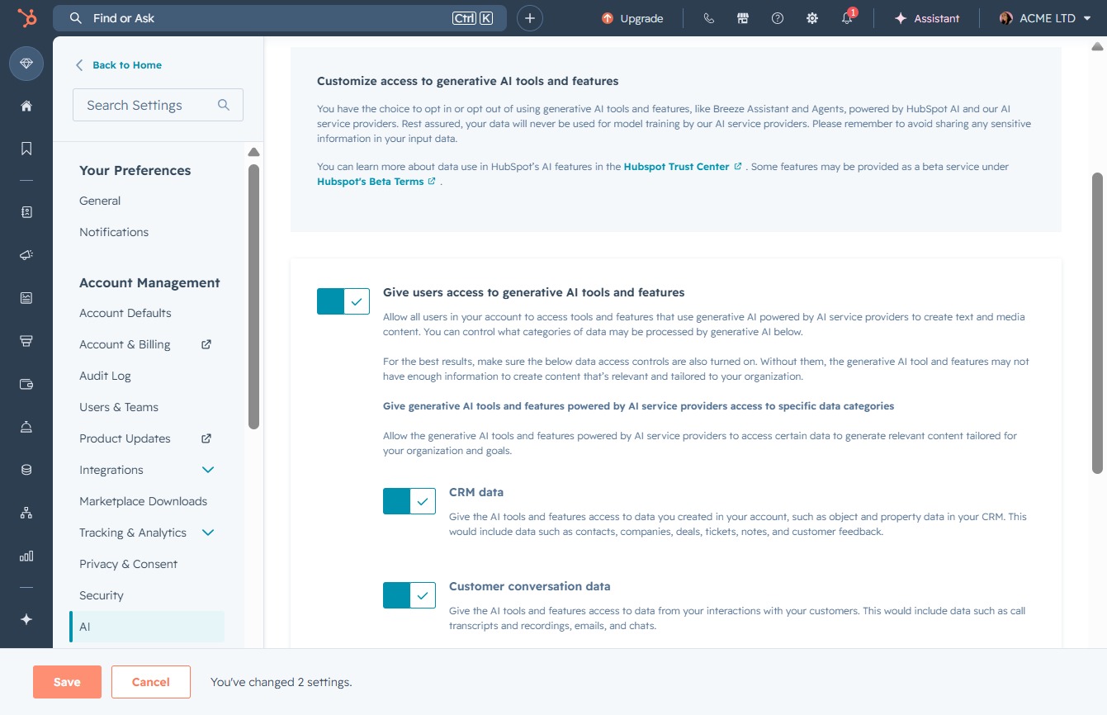Expand the Integrations settings section
This screenshot has width=1107, height=715.
(208, 470)
